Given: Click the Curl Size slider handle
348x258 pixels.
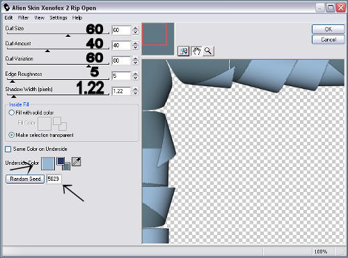Looking at the screenshot, I should click(x=68, y=35).
